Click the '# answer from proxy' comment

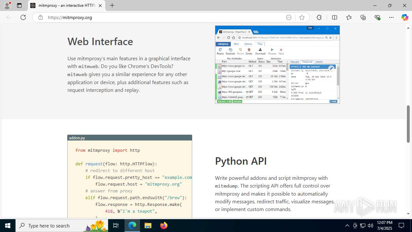point(109,191)
